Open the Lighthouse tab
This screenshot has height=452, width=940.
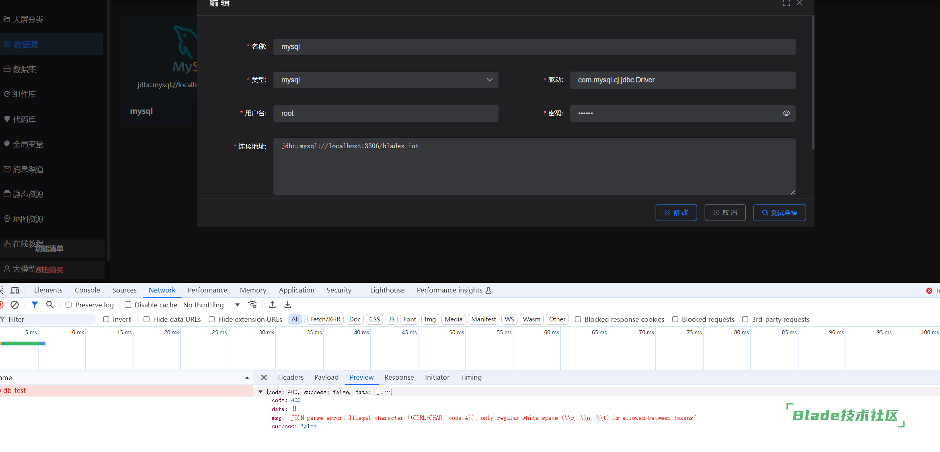[387, 290]
